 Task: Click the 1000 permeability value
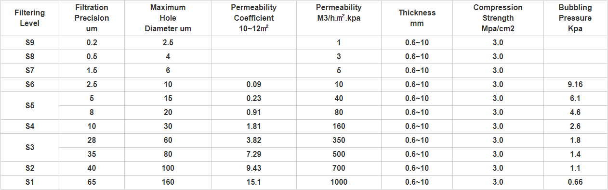pos(339,182)
